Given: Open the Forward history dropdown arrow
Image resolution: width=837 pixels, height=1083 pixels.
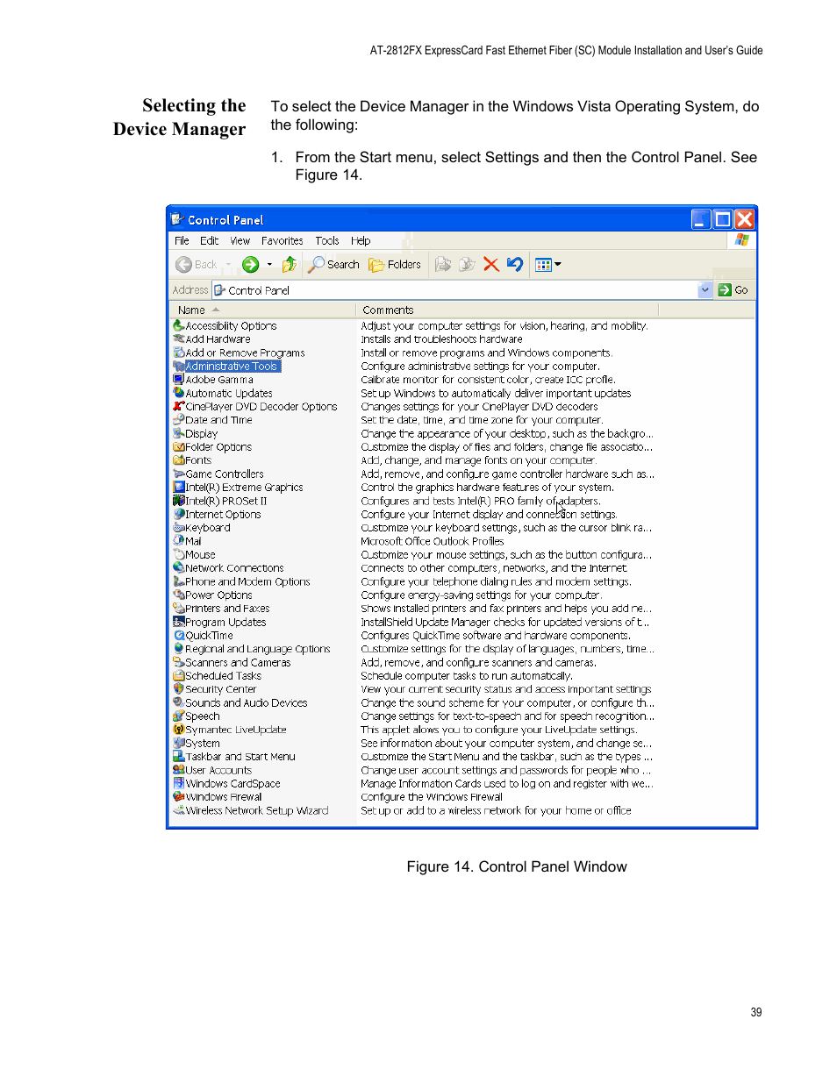Looking at the screenshot, I should click(x=269, y=265).
